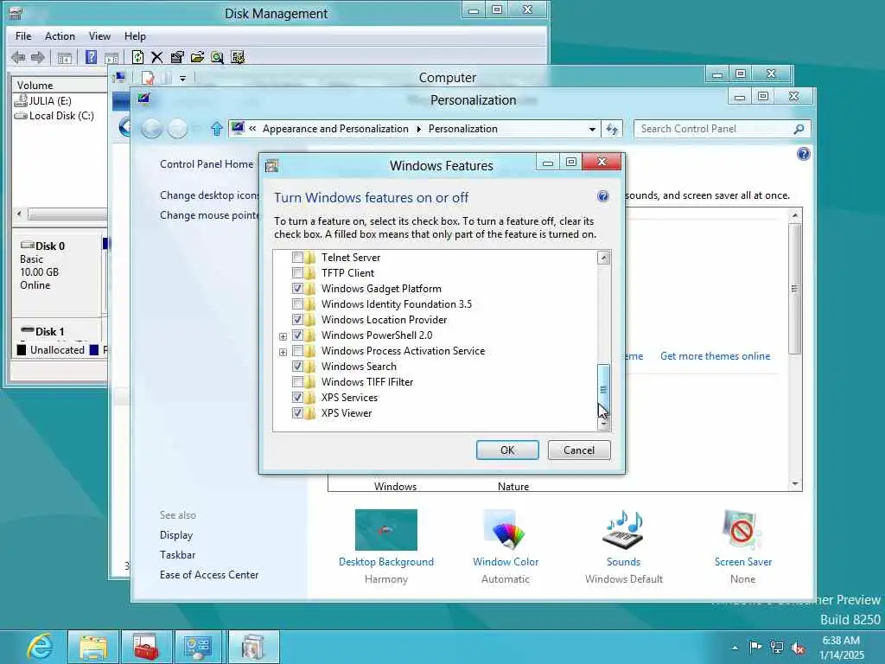
Task: Open the Window Color icon
Action: point(506,530)
